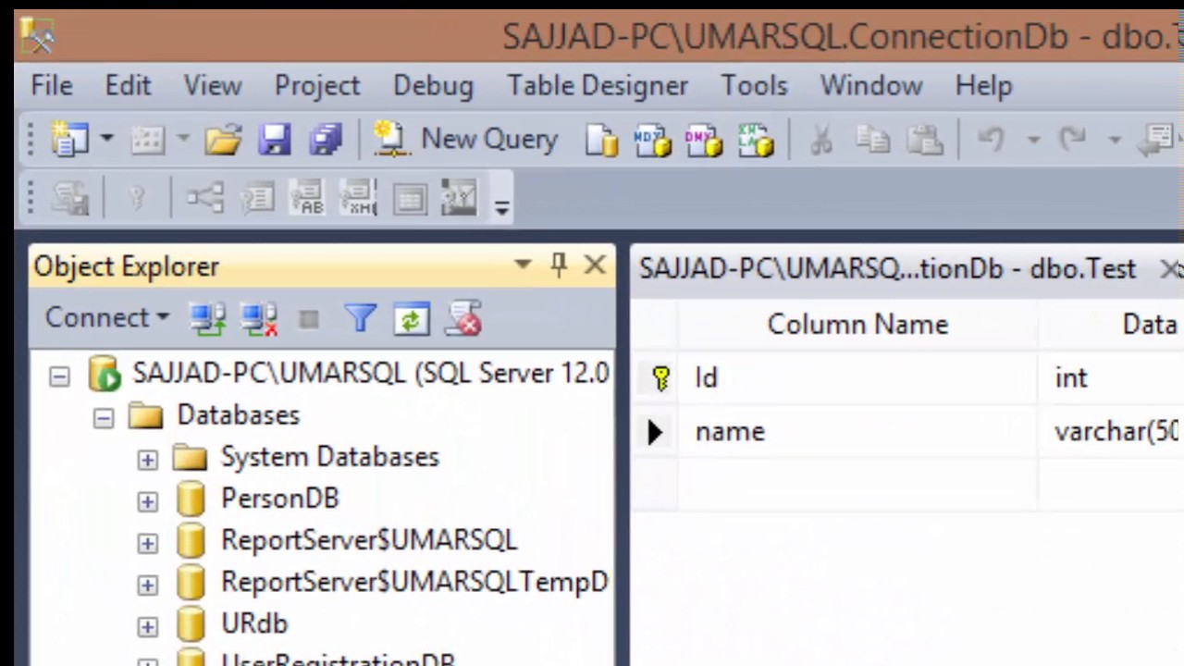
Task: Expand the ReportServer$UMARSQLTempDB node
Action: point(147,585)
